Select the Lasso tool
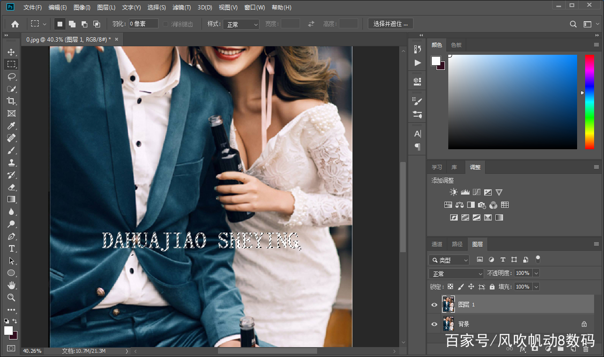The height and width of the screenshot is (357, 604). pyautogui.click(x=11, y=76)
